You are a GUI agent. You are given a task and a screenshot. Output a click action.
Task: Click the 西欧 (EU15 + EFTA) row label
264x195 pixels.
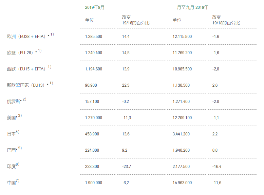click(26, 69)
